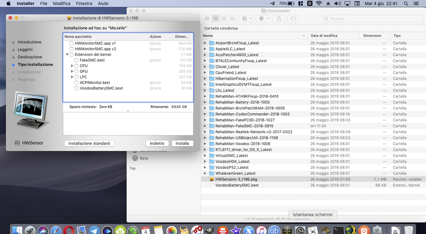Open Finder action gear dropdown
The width and height of the screenshot is (426, 234).
(263, 19)
